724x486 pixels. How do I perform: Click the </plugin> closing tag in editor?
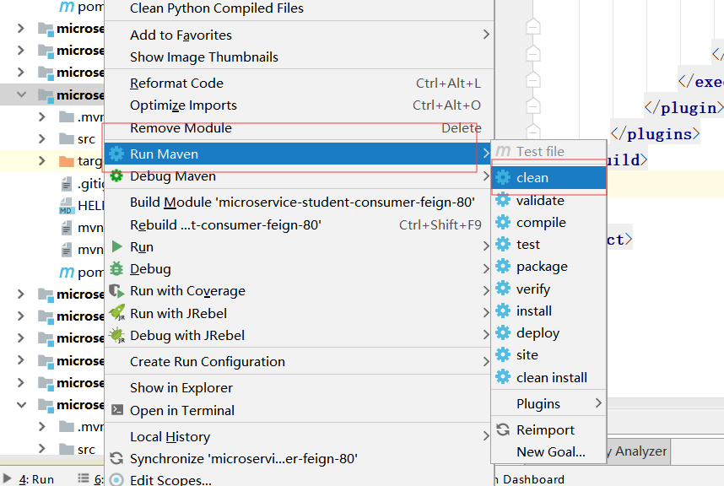pos(683,107)
